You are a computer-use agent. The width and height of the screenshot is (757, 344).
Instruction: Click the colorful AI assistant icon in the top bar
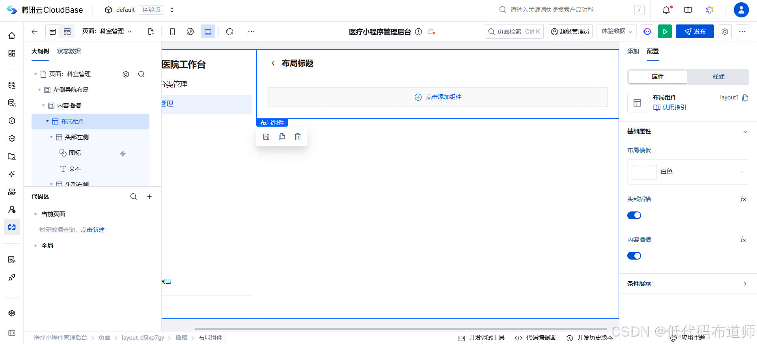pos(710,10)
